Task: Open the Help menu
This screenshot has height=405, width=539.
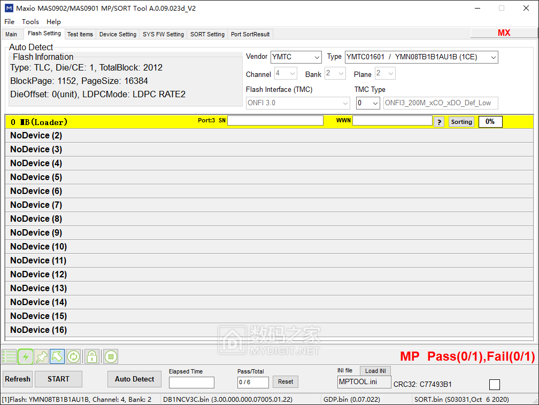Action: pos(53,22)
